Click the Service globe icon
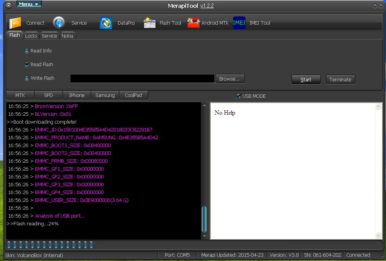 click(x=58, y=23)
